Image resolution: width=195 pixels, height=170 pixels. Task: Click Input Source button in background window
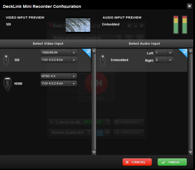click(129, 122)
